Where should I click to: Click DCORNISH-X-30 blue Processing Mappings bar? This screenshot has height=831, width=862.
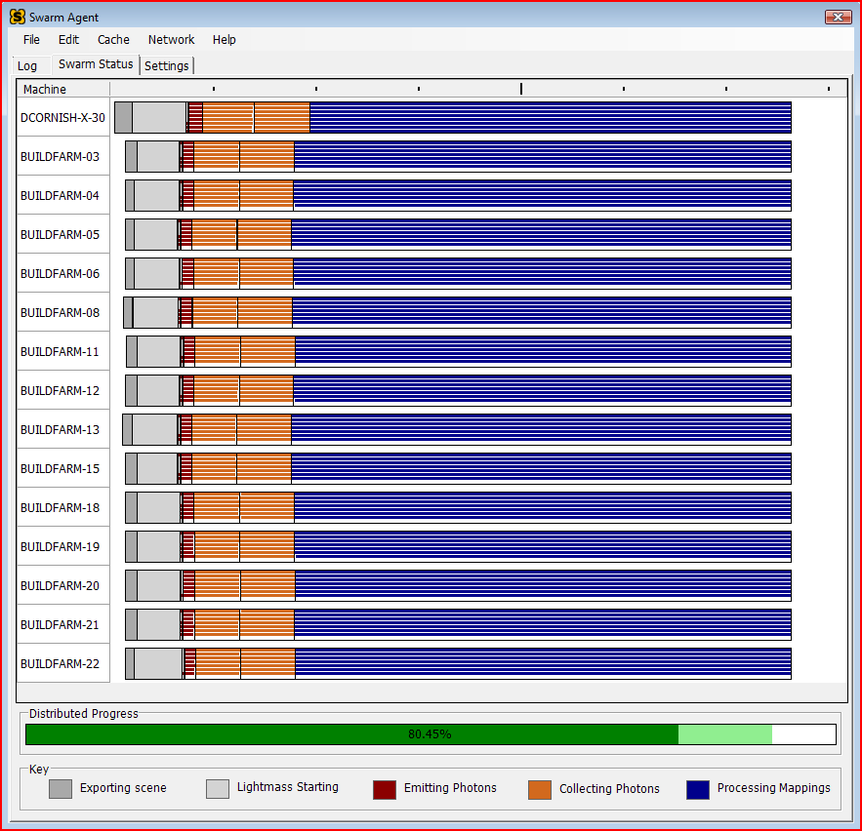coord(551,118)
